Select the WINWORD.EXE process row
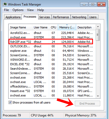This screenshot has height=119, width=109. pos(52,60)
